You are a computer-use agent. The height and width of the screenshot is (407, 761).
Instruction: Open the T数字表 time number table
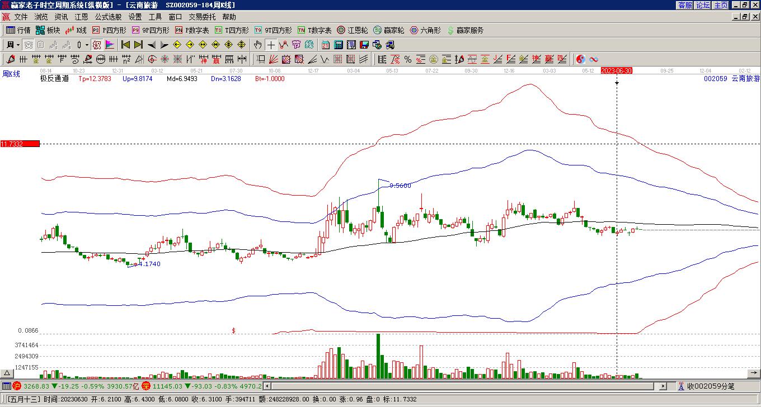tap(314, 30)
